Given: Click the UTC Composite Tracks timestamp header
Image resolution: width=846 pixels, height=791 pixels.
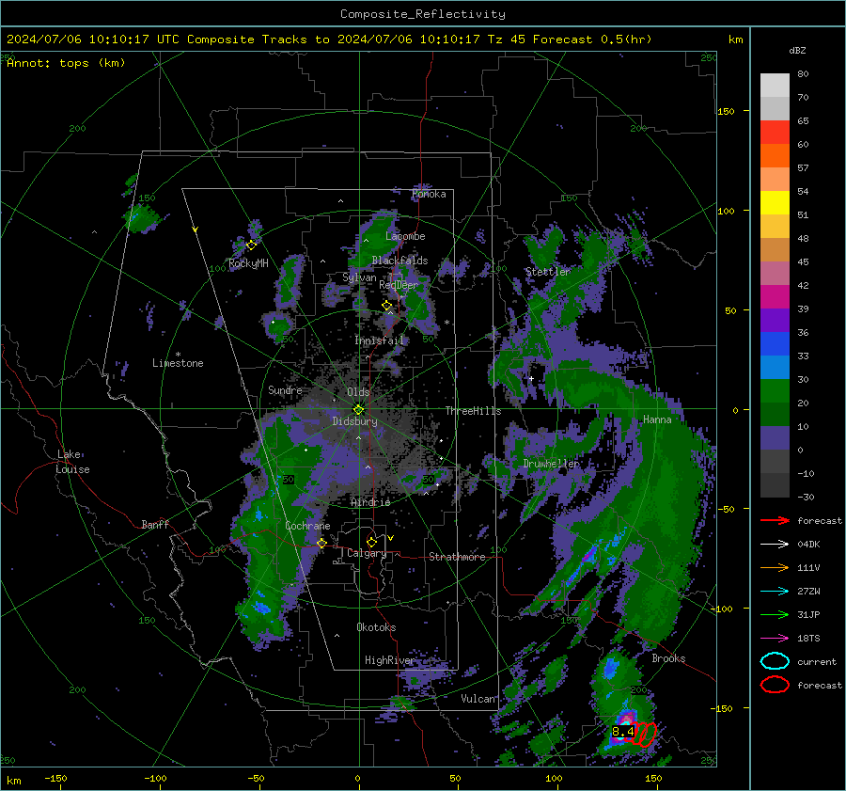Looking at the screenshot, I should pos(329,40).
